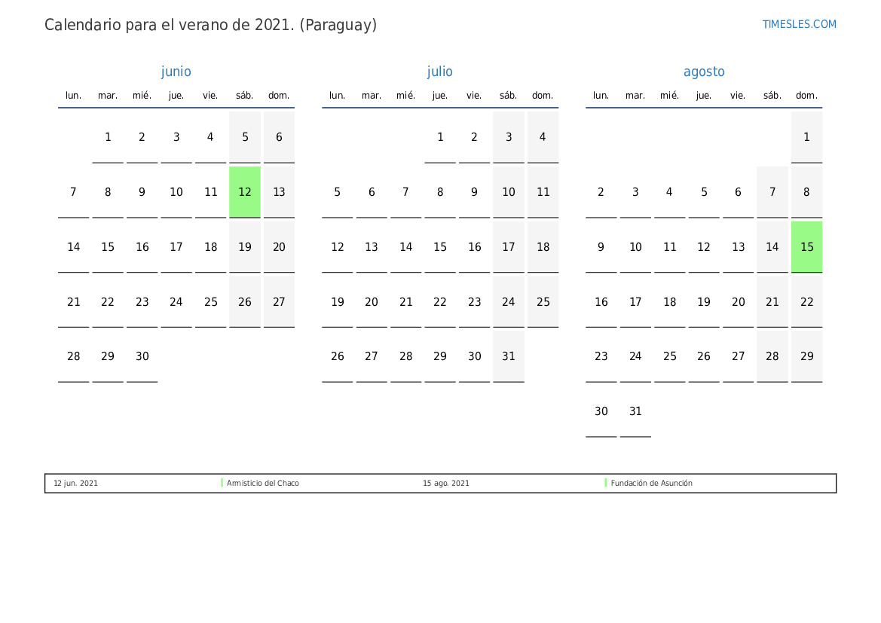This screenshot has height=623, width=881.
Task: Click June 30 in the junio grid
Action: [x=142, y=356]
